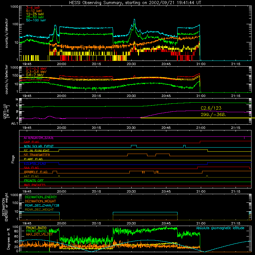The width and height of the screenshot is (255, 255).
Task: Click the counts/s/detector title of the keV panel
Action: [x=6, y=33]
